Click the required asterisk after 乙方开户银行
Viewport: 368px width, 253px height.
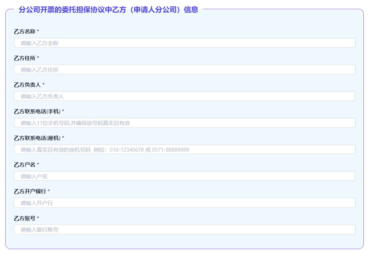click(49, 191)
